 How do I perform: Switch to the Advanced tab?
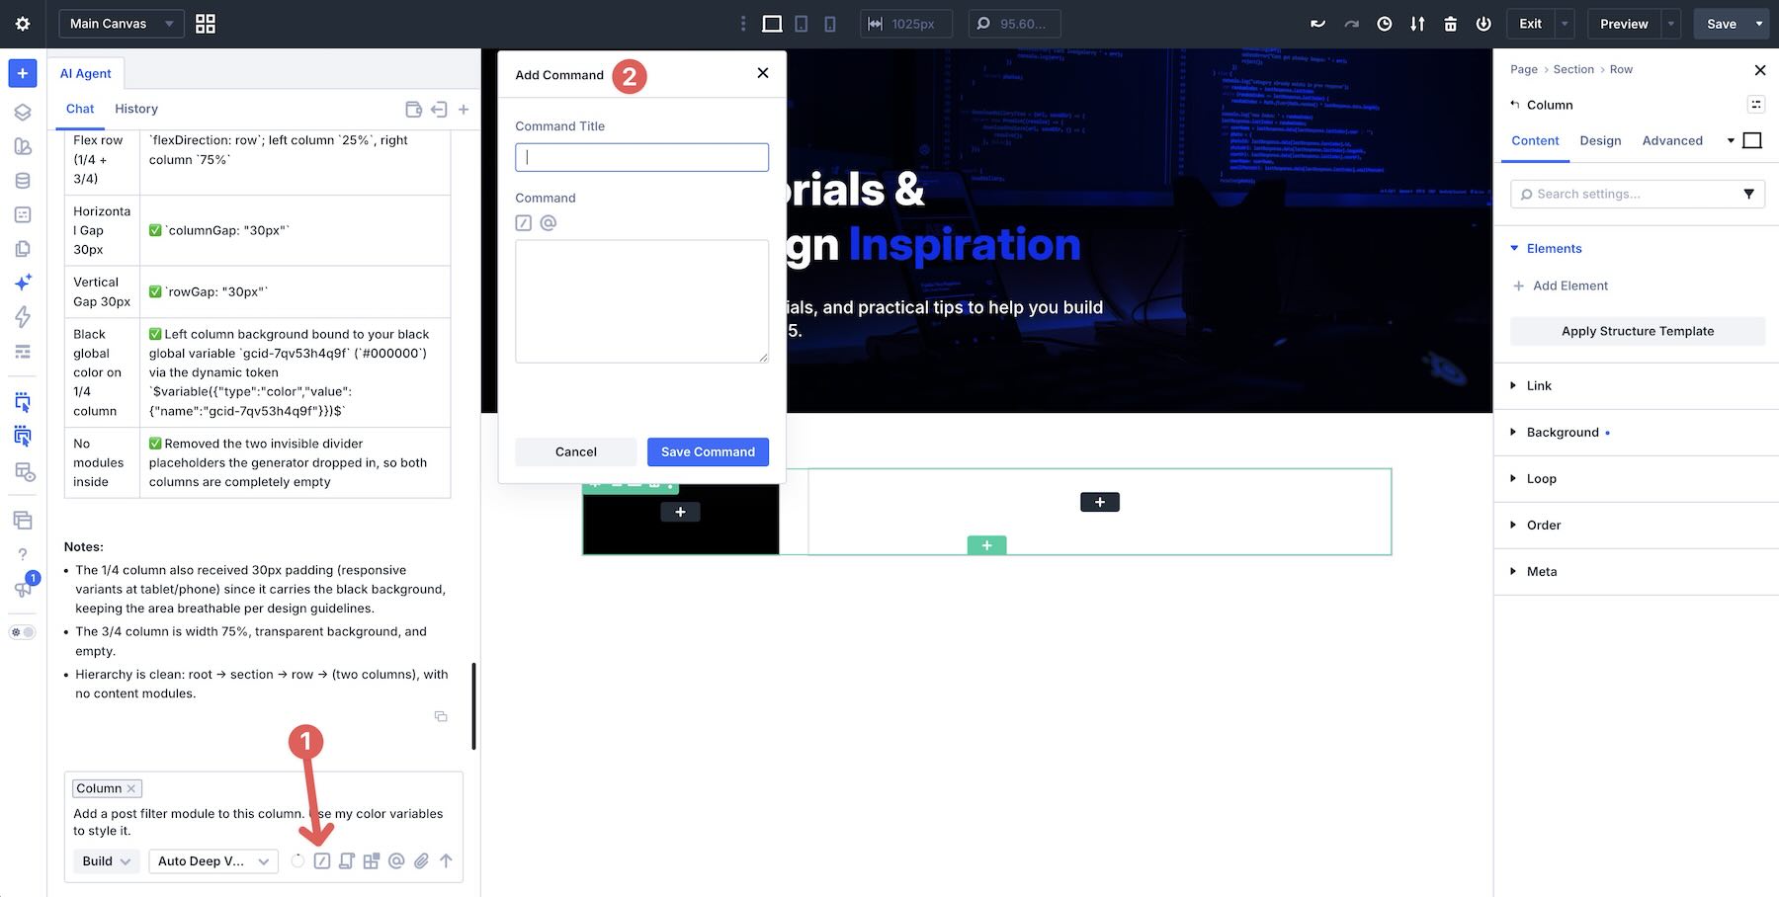point(1672,141)
